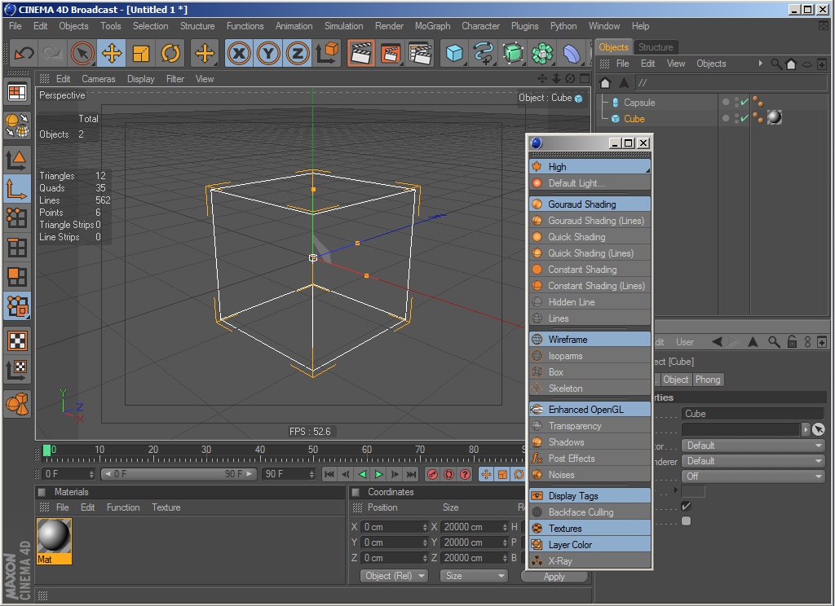Viewport: 835px width, 606px height.
Task: Click the Scale tool icon
Action: (141, 54)
